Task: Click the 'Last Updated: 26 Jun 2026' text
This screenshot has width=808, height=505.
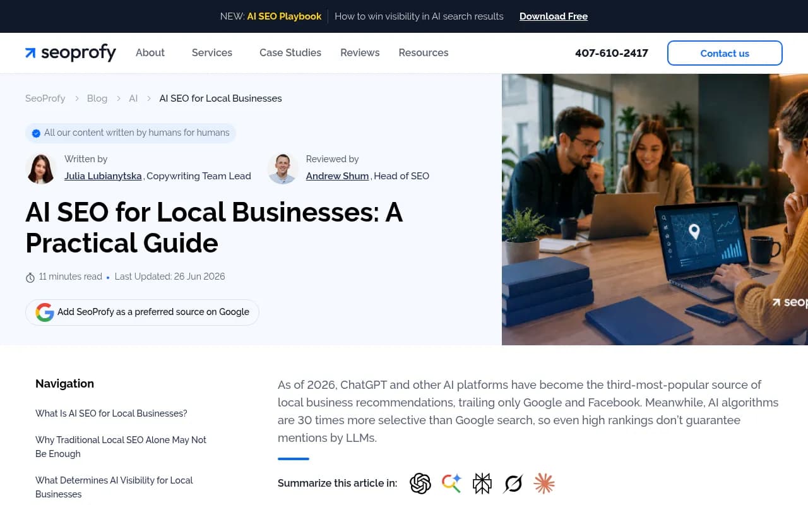Action: (170, 276)
